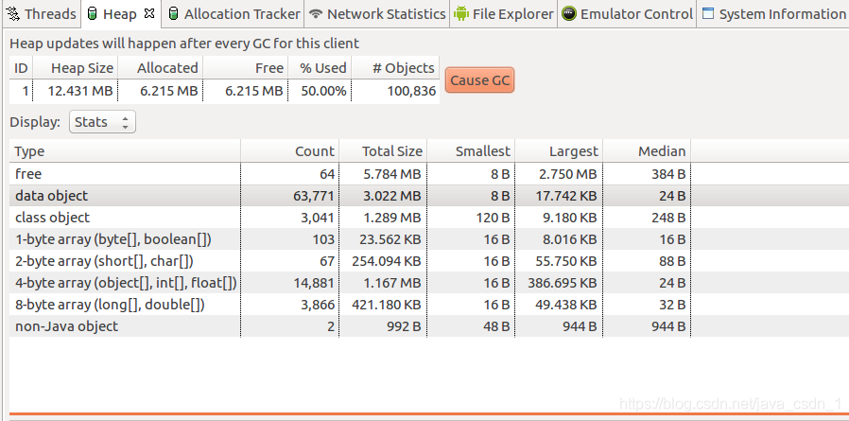849x421 pixels.
Task: Click the largest value '2.750 MB'
Action: [569, 174]
